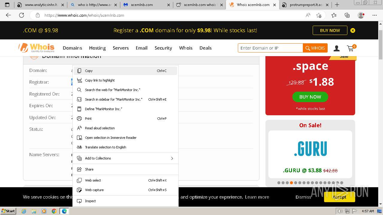Switch to www.analyticsinhr tab
Image resolution: width=383 pixels, height=215 pixels.
point(40,5)
